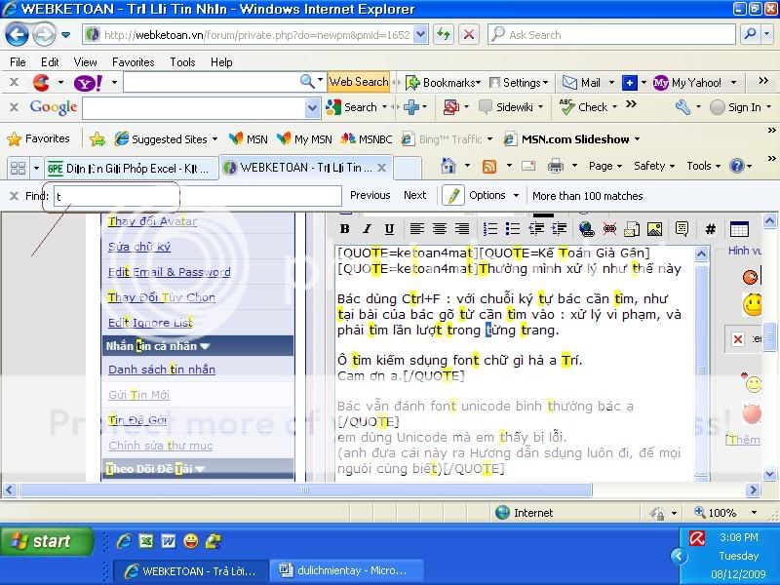Screen dimensions: 780x585
Task: Open the Safety menu dropdown
Action: coord(653,166)
